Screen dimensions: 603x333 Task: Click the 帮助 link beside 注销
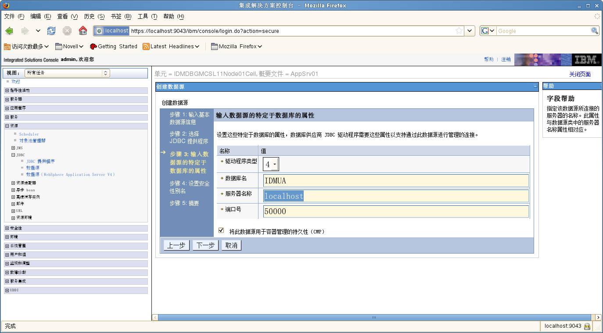(489, 59)
